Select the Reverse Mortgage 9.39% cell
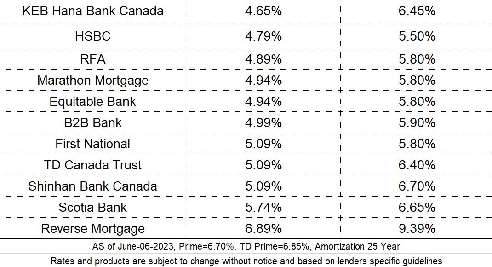The width and height of the screenshot is (492, 267). [x=417, y=228]
